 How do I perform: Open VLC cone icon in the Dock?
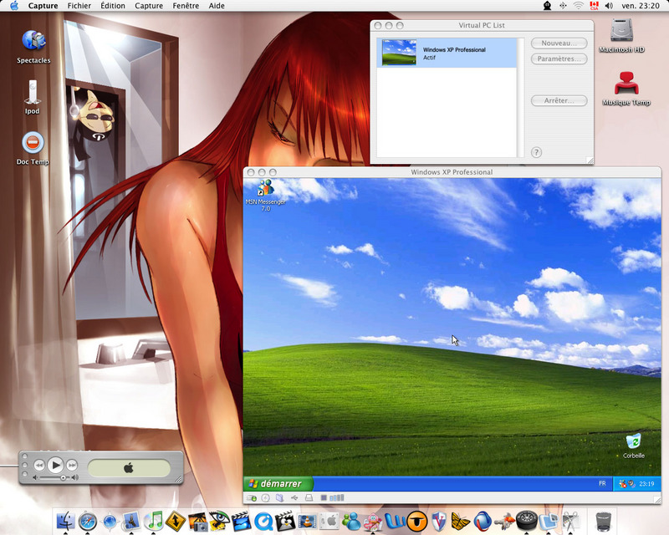tap(307, 521)
